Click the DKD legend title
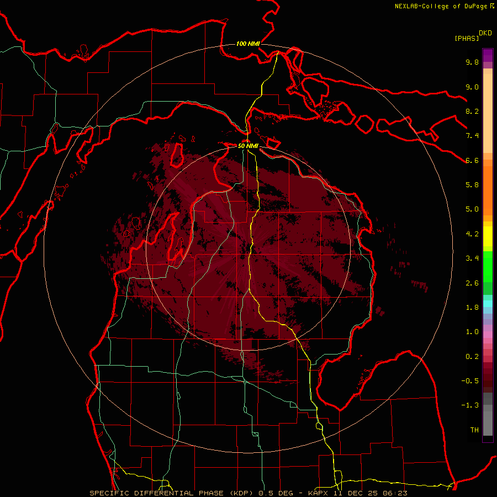 pyautogui.click(x=485, y=33)
